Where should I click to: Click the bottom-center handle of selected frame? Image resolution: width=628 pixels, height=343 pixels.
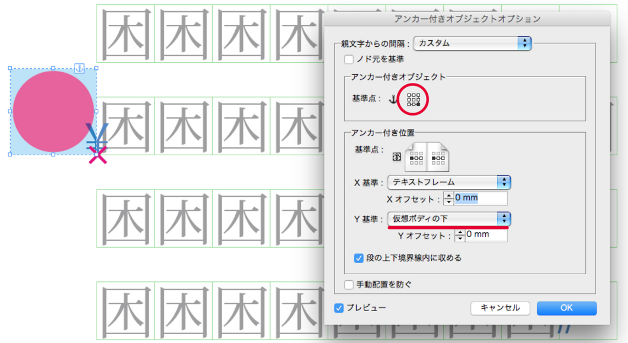53,155
